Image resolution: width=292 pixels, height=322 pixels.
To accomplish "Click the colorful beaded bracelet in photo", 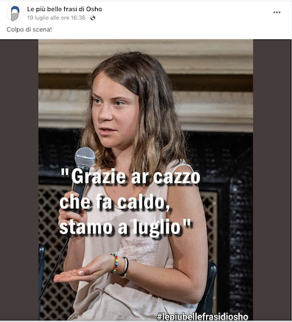I will [115, 262].
